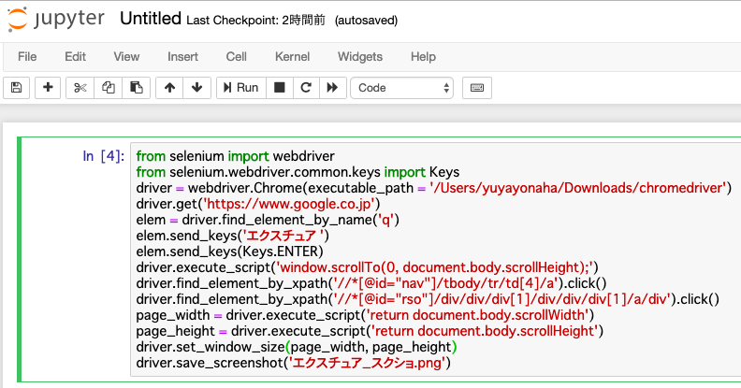Open the Cell menu
Viewport: 741px width, 388px height.
coord(237,57)
